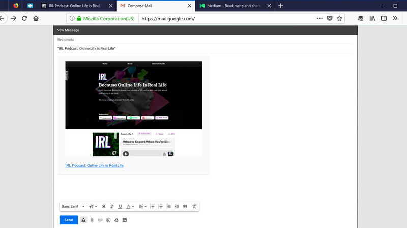
Task: Toggle bold formatting
Action: pos(104,206)
